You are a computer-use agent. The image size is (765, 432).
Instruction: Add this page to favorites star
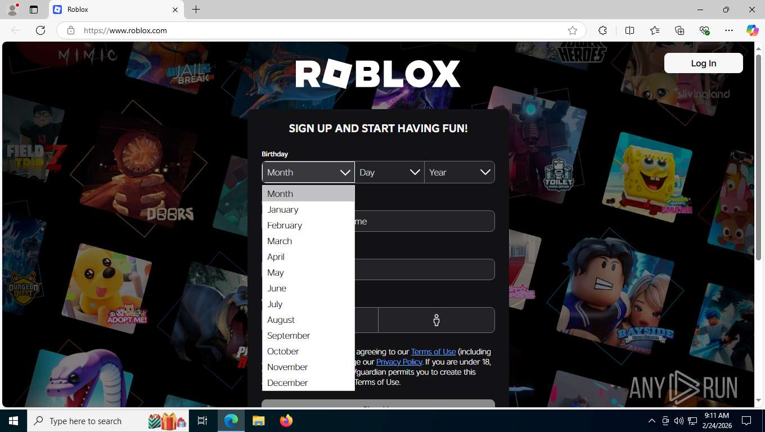click(x=573, y=30)
